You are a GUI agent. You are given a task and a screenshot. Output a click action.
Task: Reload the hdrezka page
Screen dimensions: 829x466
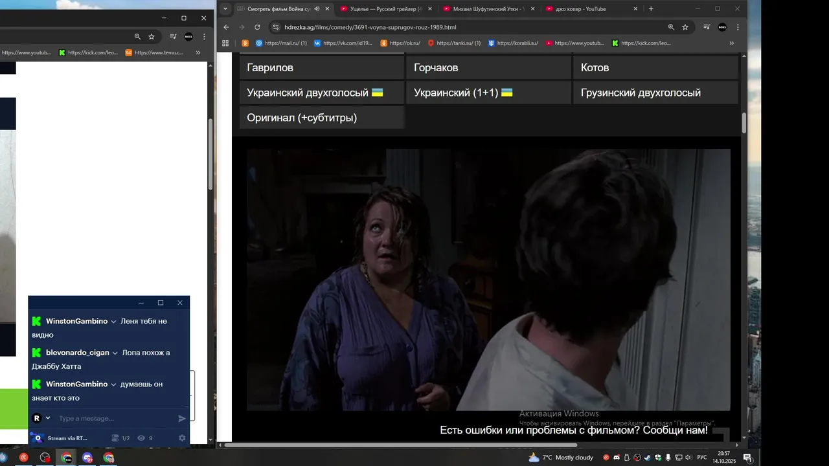[x=257, y=27]
